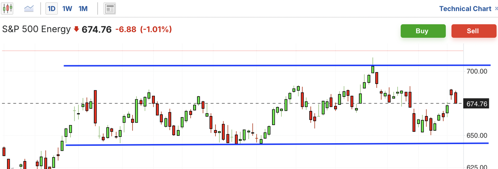498x169 pixels.
Task: Click the 650.00 price axis label
Action: point(477,135)
